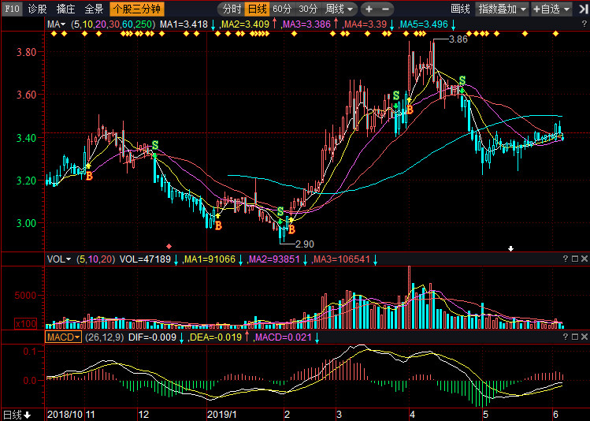Close the MACD indicator panel
This screenshot has width=590, height=421.
click(584, 337)
